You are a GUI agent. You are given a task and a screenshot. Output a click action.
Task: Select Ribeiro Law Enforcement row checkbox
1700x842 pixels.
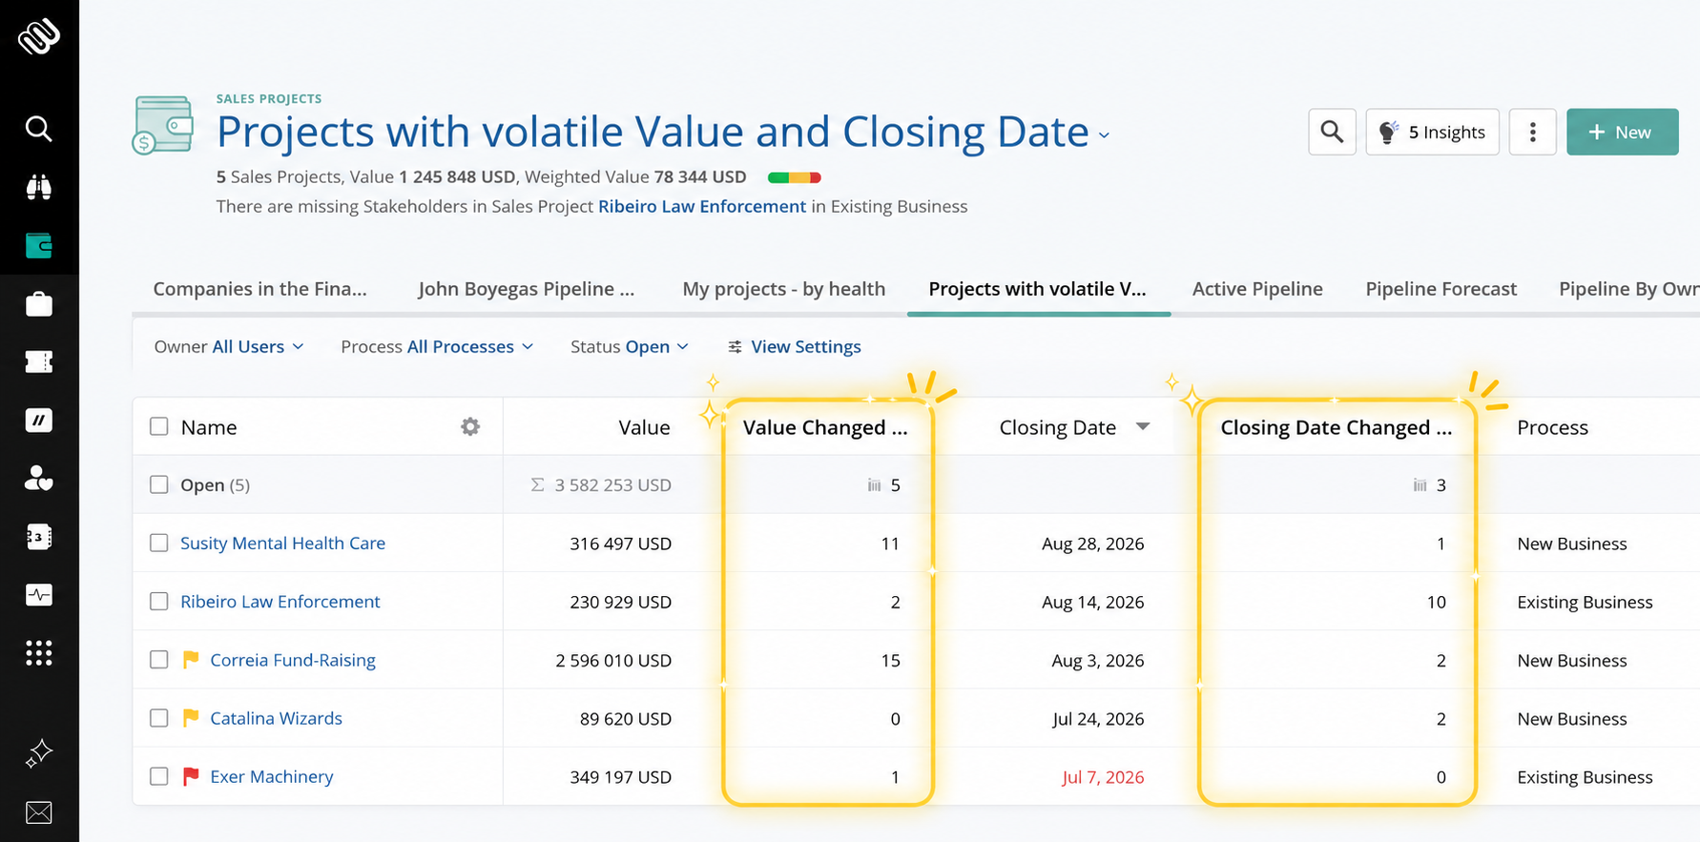[159, 601]
